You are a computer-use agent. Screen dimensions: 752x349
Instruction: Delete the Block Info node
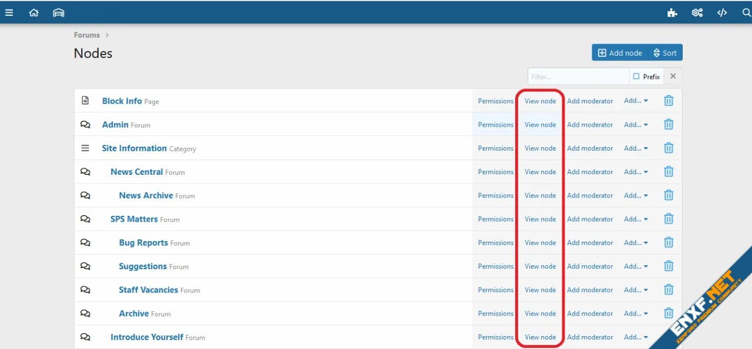coord(669,101)
